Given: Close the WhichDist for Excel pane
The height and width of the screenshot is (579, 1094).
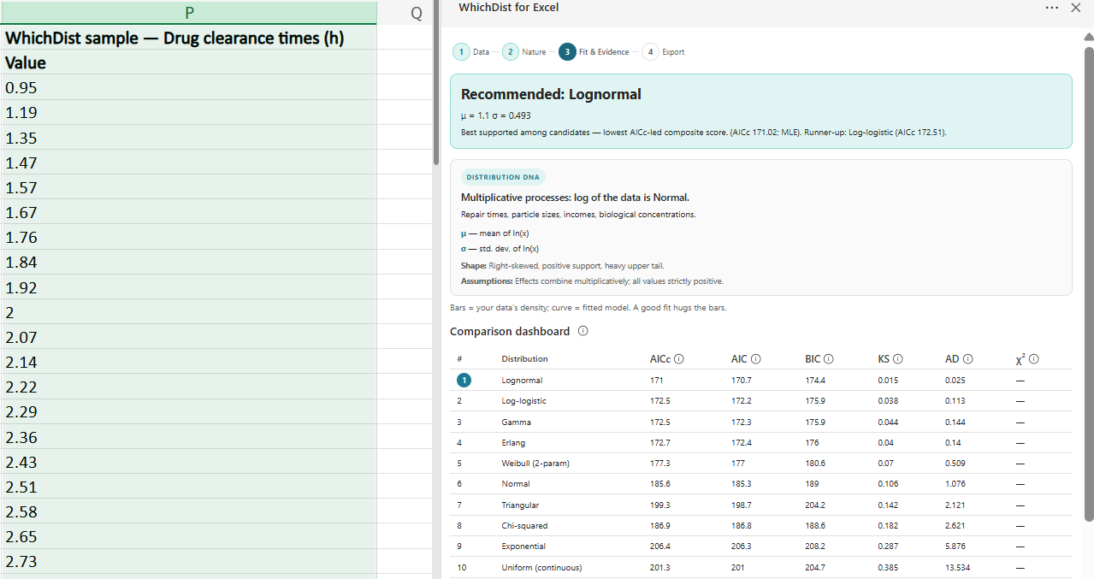Looking at the screenshot, I should [1076, 8].
